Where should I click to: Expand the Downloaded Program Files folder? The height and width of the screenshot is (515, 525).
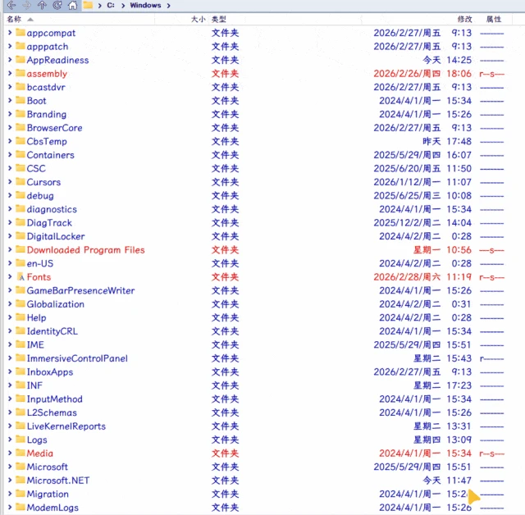10,249
